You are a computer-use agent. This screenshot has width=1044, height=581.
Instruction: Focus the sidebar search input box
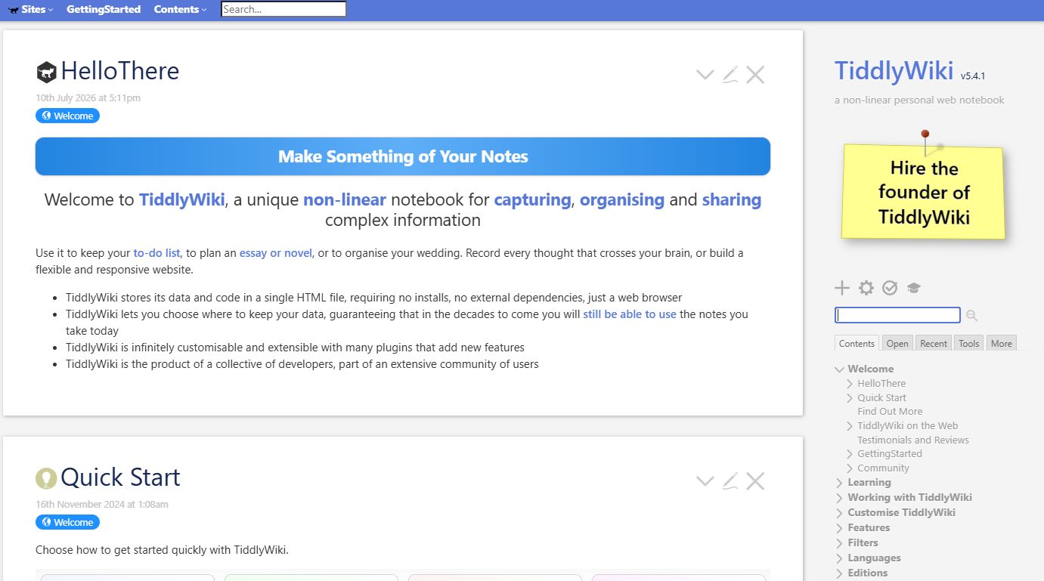pos(897,315)
